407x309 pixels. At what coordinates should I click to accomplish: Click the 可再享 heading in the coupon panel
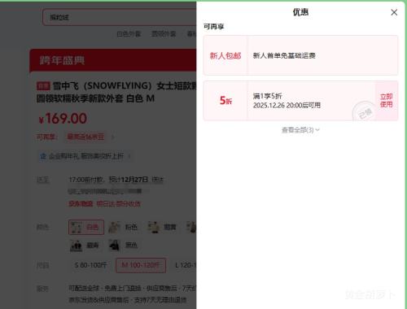tap(214, 27)
